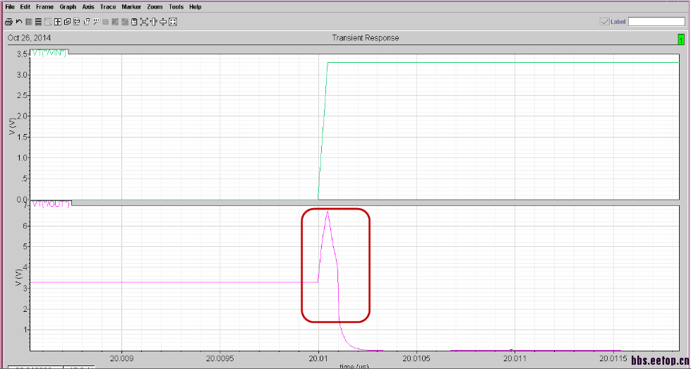Click the Oct 26, 2014 date text

pyautogui.click(x=29, y=38)
